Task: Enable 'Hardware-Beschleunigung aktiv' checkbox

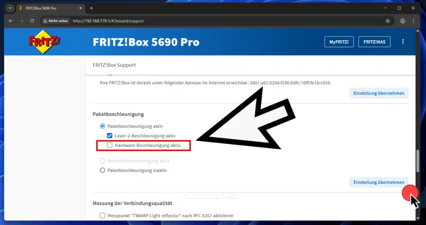Action: (x=109, y=145)
